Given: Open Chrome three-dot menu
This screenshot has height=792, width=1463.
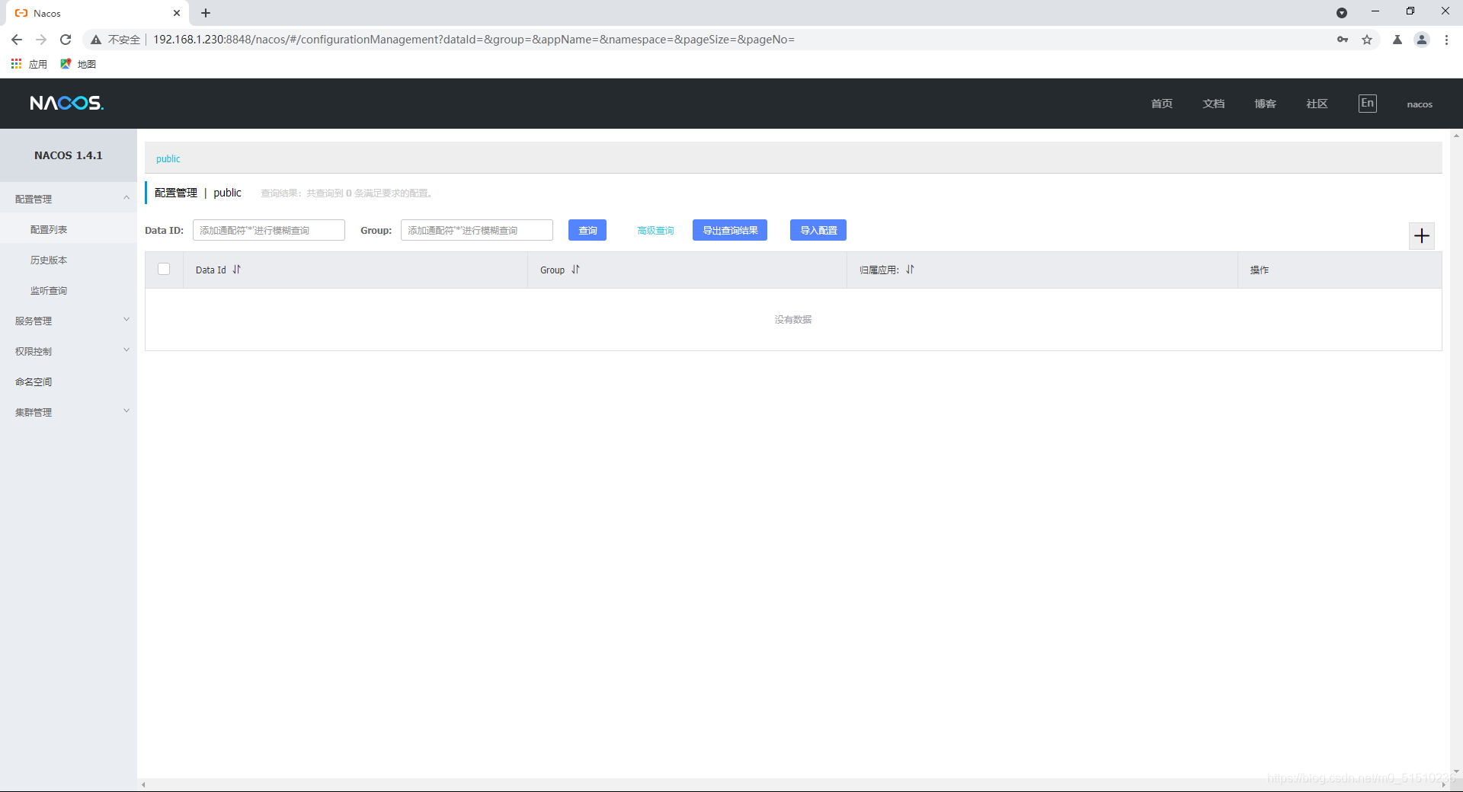Looking at the screenshot, I should tap(1446, 40).
